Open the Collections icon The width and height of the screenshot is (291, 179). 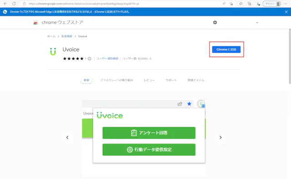pos(250,4)
